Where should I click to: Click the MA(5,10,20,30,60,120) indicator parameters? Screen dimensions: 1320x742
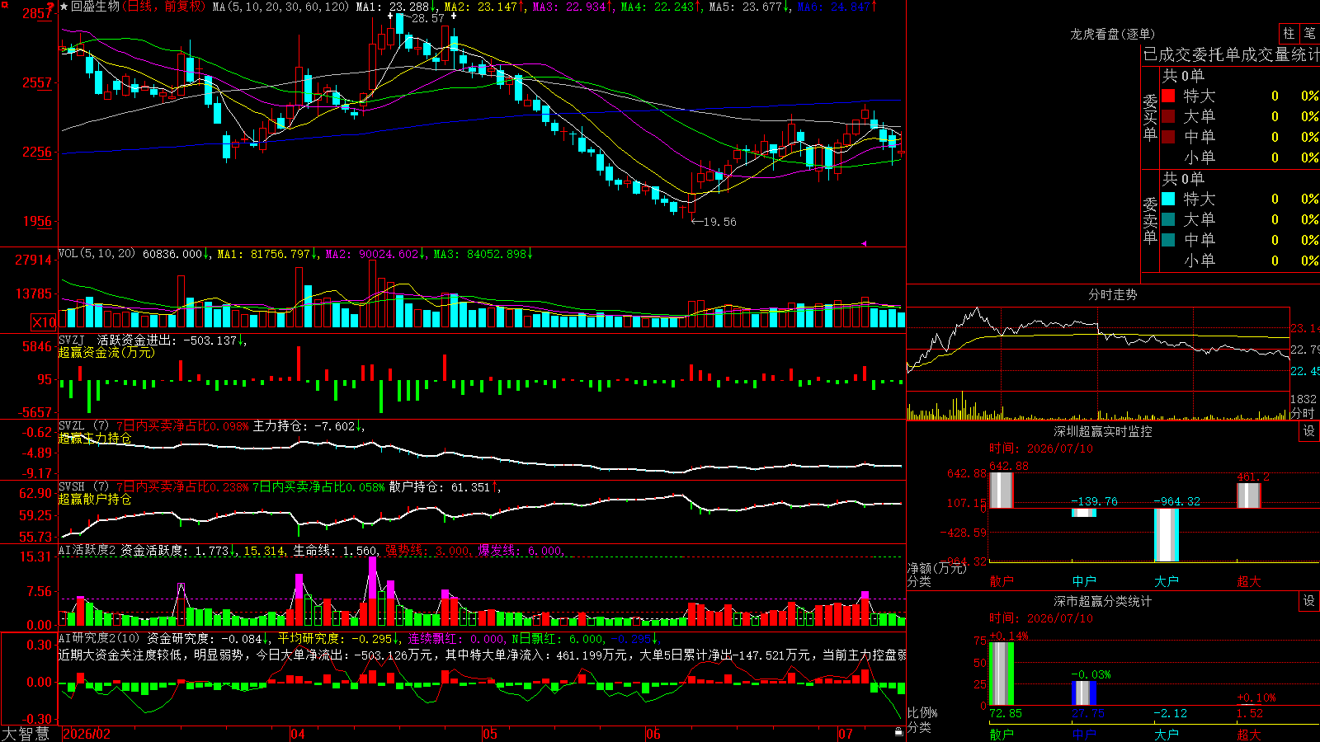280,7
